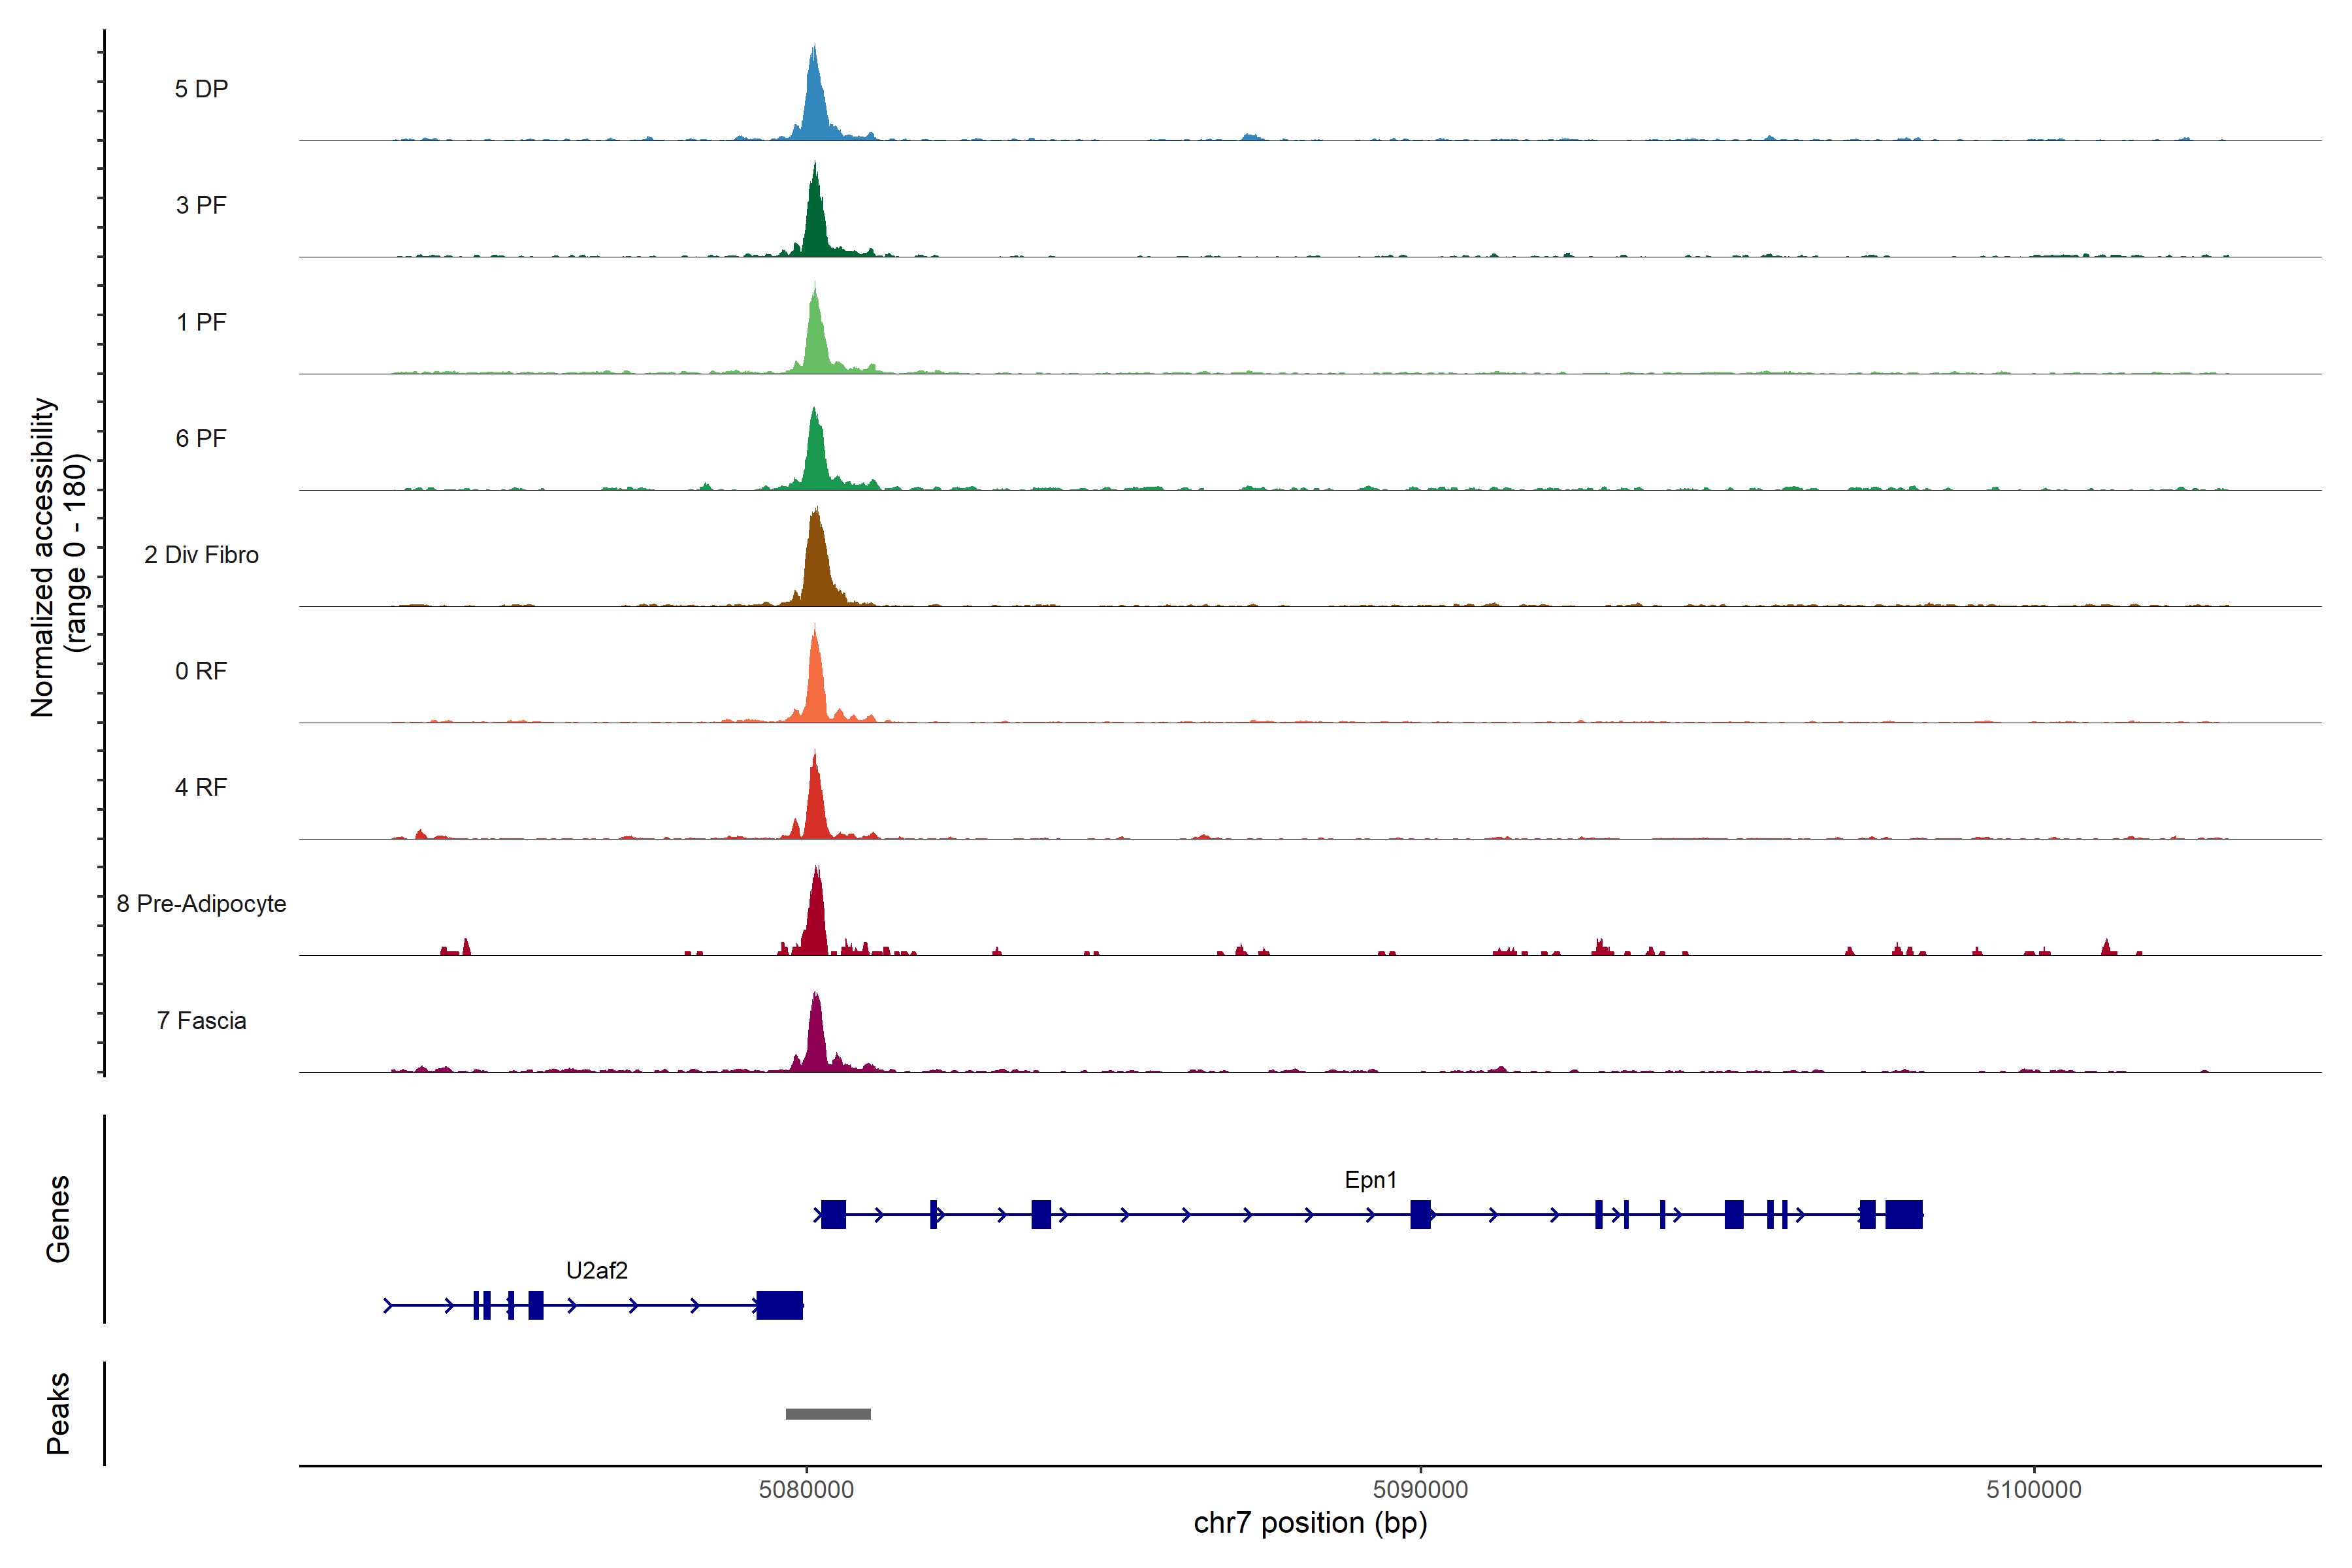The width and height of the screenshot is (2352, 1568).
Task: Click the 5080000 axis tick label
Action: [x=806, y=1490]
